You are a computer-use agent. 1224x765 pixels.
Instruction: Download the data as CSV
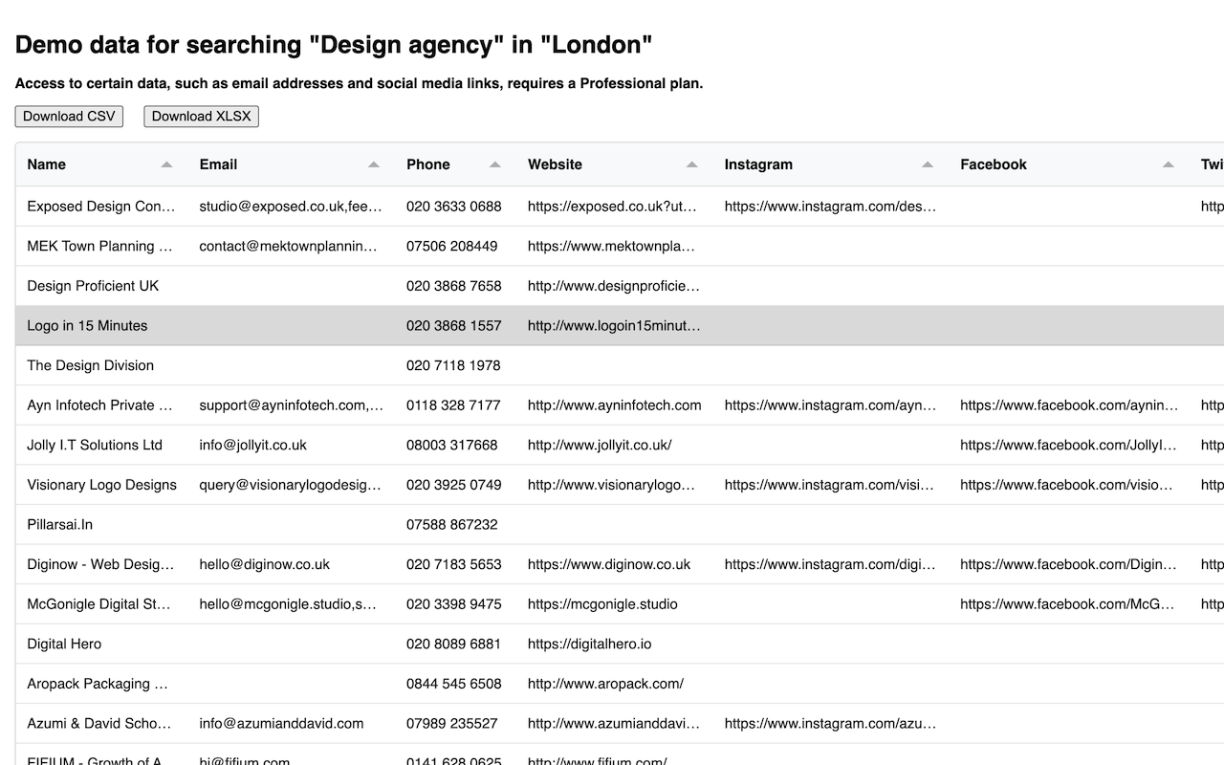[69, 117]
